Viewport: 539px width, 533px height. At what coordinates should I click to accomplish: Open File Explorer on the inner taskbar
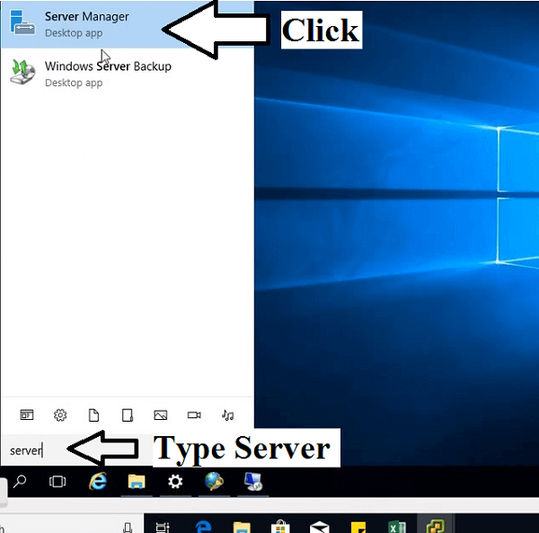[x=137, y=482]
